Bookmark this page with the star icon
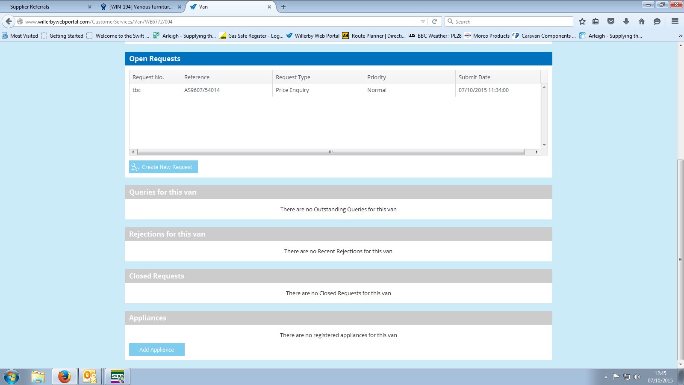 [x=582, y=21]
